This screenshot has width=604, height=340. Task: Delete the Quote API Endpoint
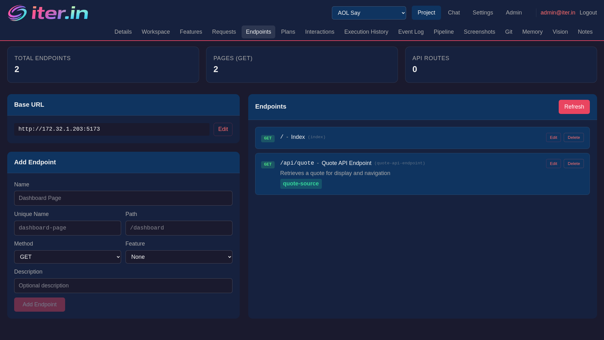573,163
